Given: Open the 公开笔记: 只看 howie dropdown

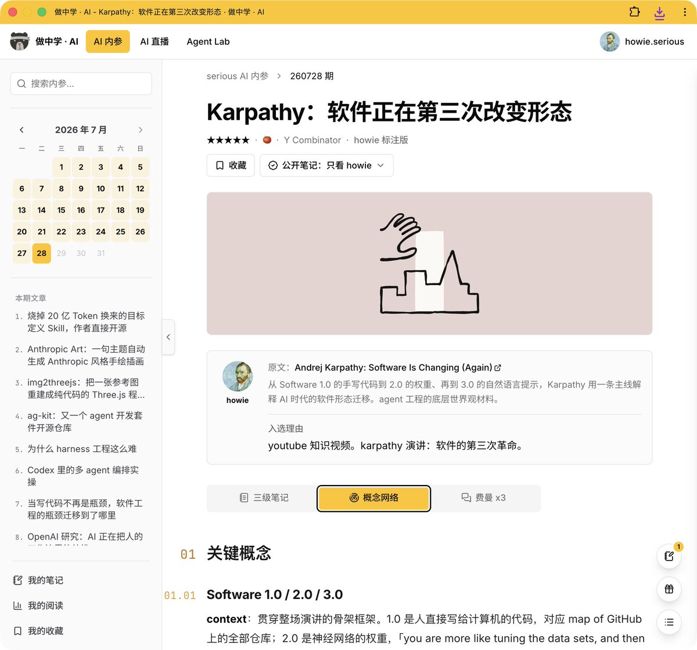Looking at the screenshot, I should tap(326, 166).
